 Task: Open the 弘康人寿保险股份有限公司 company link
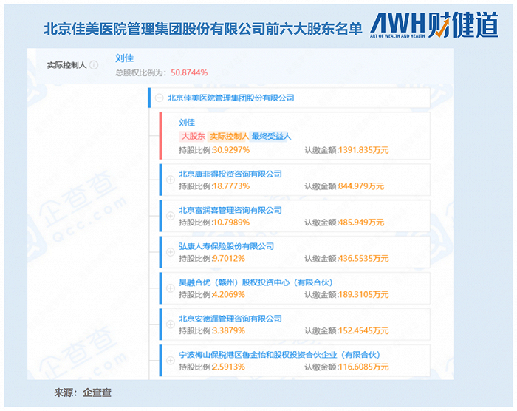pos(226,246)
